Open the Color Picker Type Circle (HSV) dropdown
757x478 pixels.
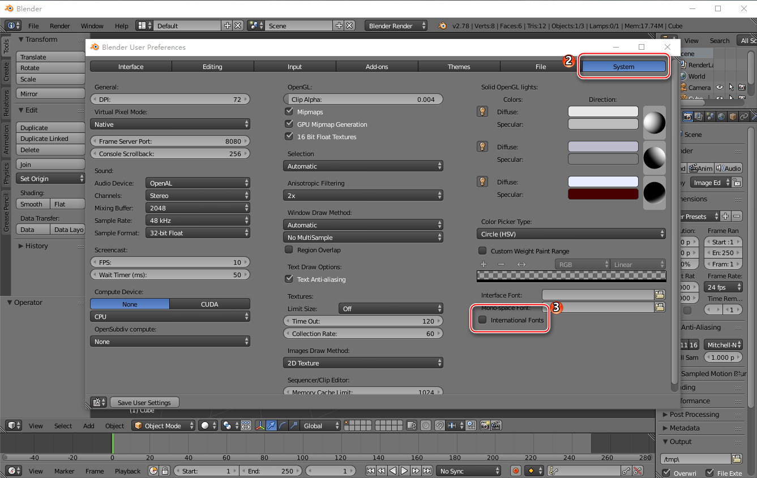[571, 234]
